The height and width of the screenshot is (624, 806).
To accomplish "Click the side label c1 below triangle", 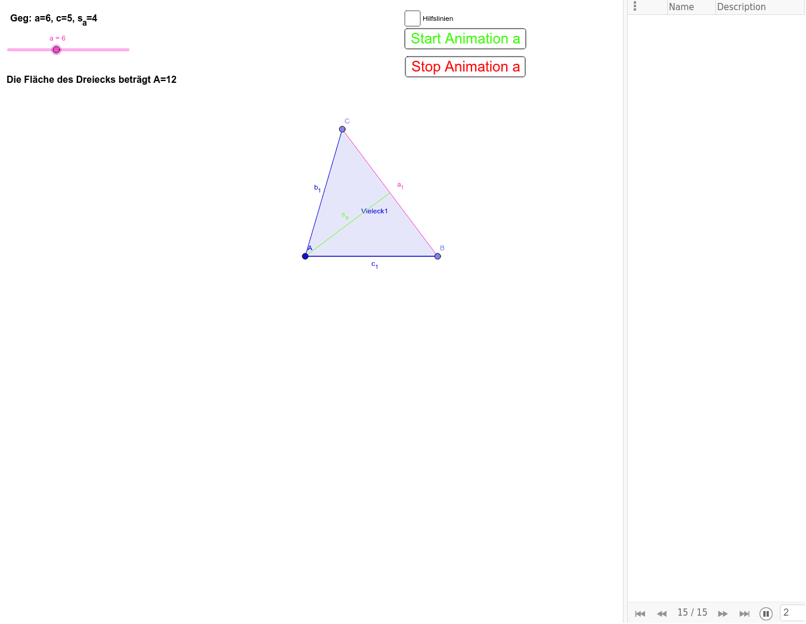I will [x=374, y=265].
